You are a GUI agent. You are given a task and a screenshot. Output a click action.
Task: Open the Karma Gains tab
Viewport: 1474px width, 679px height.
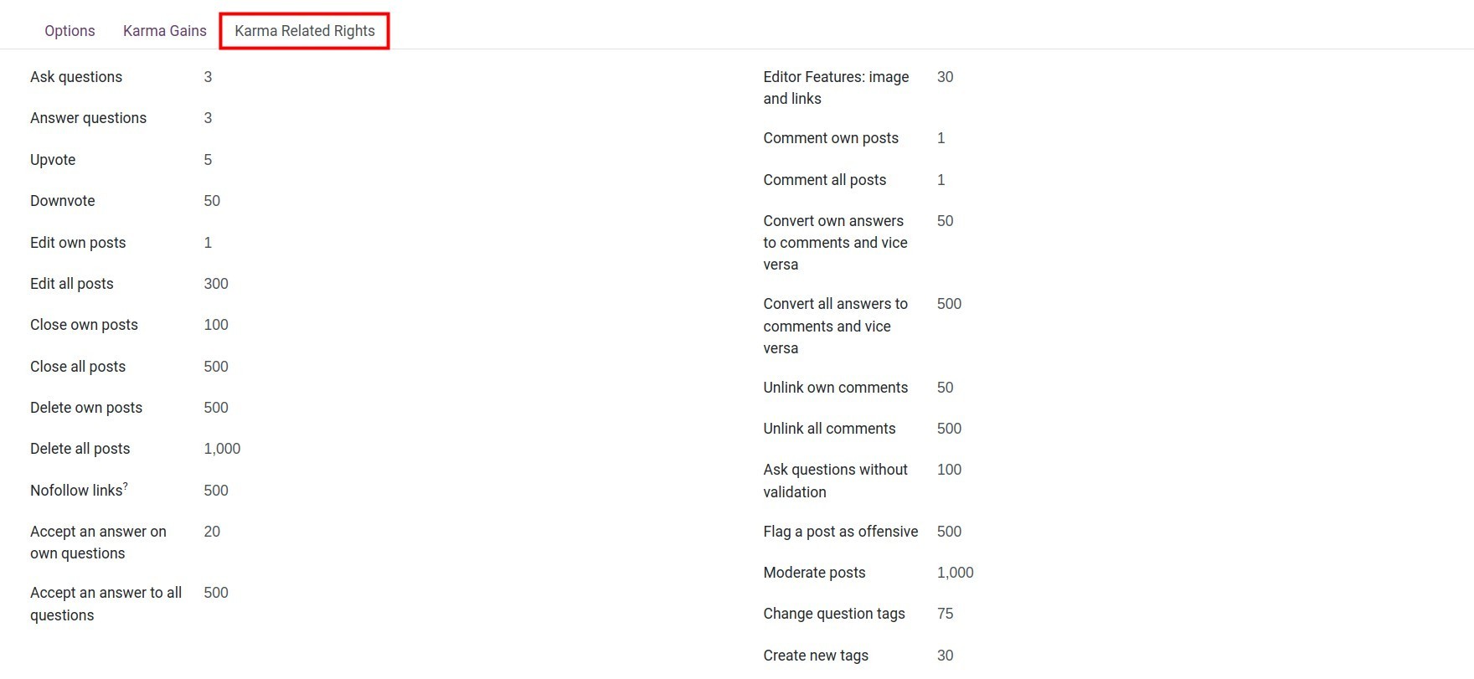tap(164, 31)
